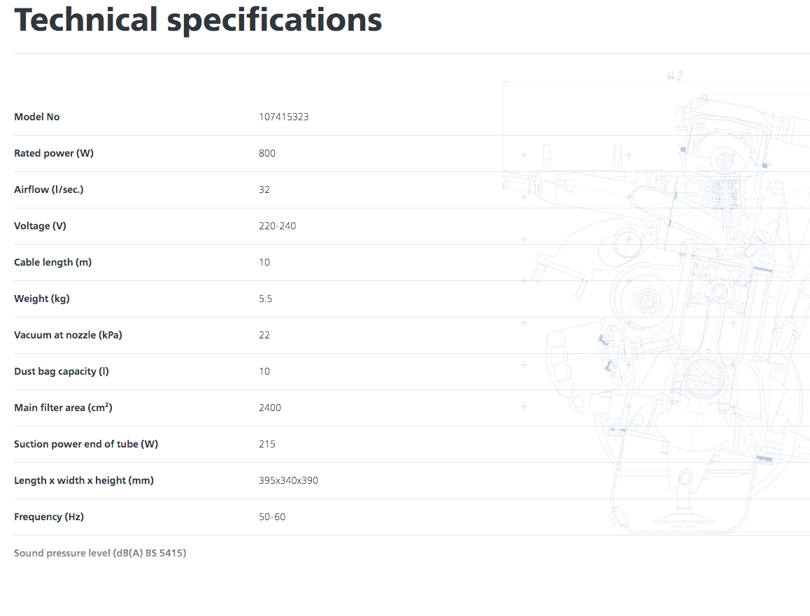Screen dimensions: 810x616
Task: Select the Rated power (W) row
Action: pyautogui.click(x=412, y=153)
